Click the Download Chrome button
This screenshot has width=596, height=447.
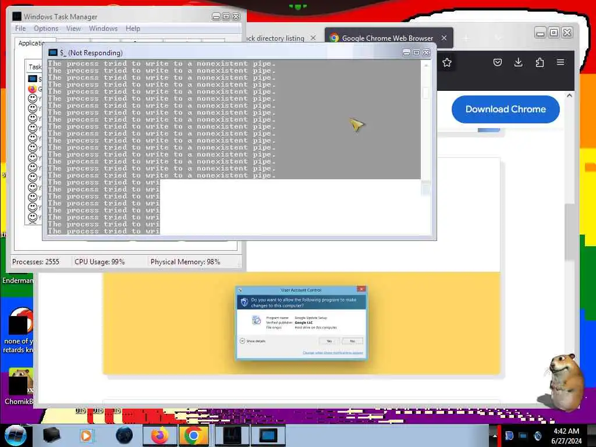tap(506, 109)
